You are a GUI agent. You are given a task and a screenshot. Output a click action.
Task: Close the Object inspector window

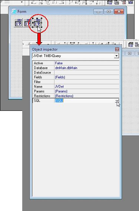(x=117, y=49)
